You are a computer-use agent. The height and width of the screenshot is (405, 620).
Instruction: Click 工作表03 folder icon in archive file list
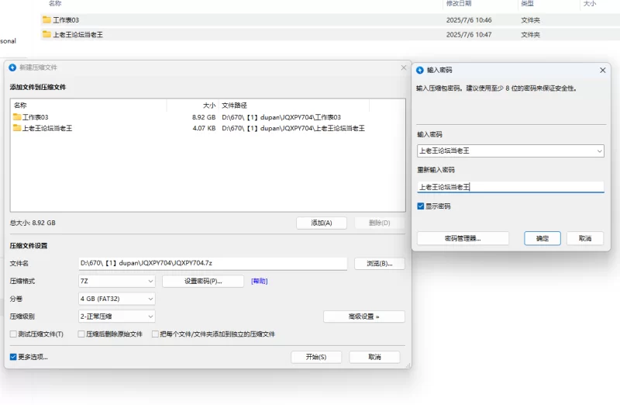[16, 117]
